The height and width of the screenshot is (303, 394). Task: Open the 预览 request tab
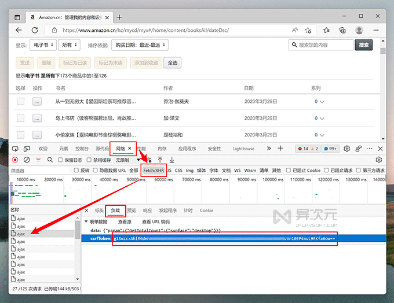point(132,210)
